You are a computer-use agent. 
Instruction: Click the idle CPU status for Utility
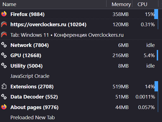[151, 66]
